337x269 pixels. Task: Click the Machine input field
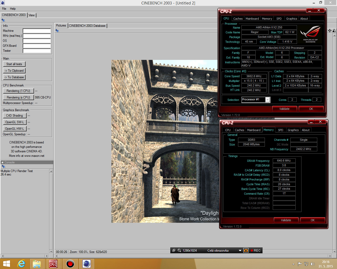[37, 31]
